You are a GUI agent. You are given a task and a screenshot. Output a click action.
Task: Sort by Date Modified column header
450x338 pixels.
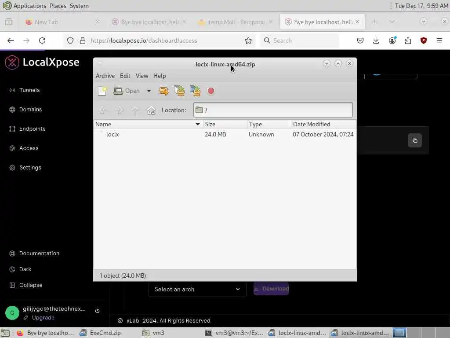click(x=323, y=124)
